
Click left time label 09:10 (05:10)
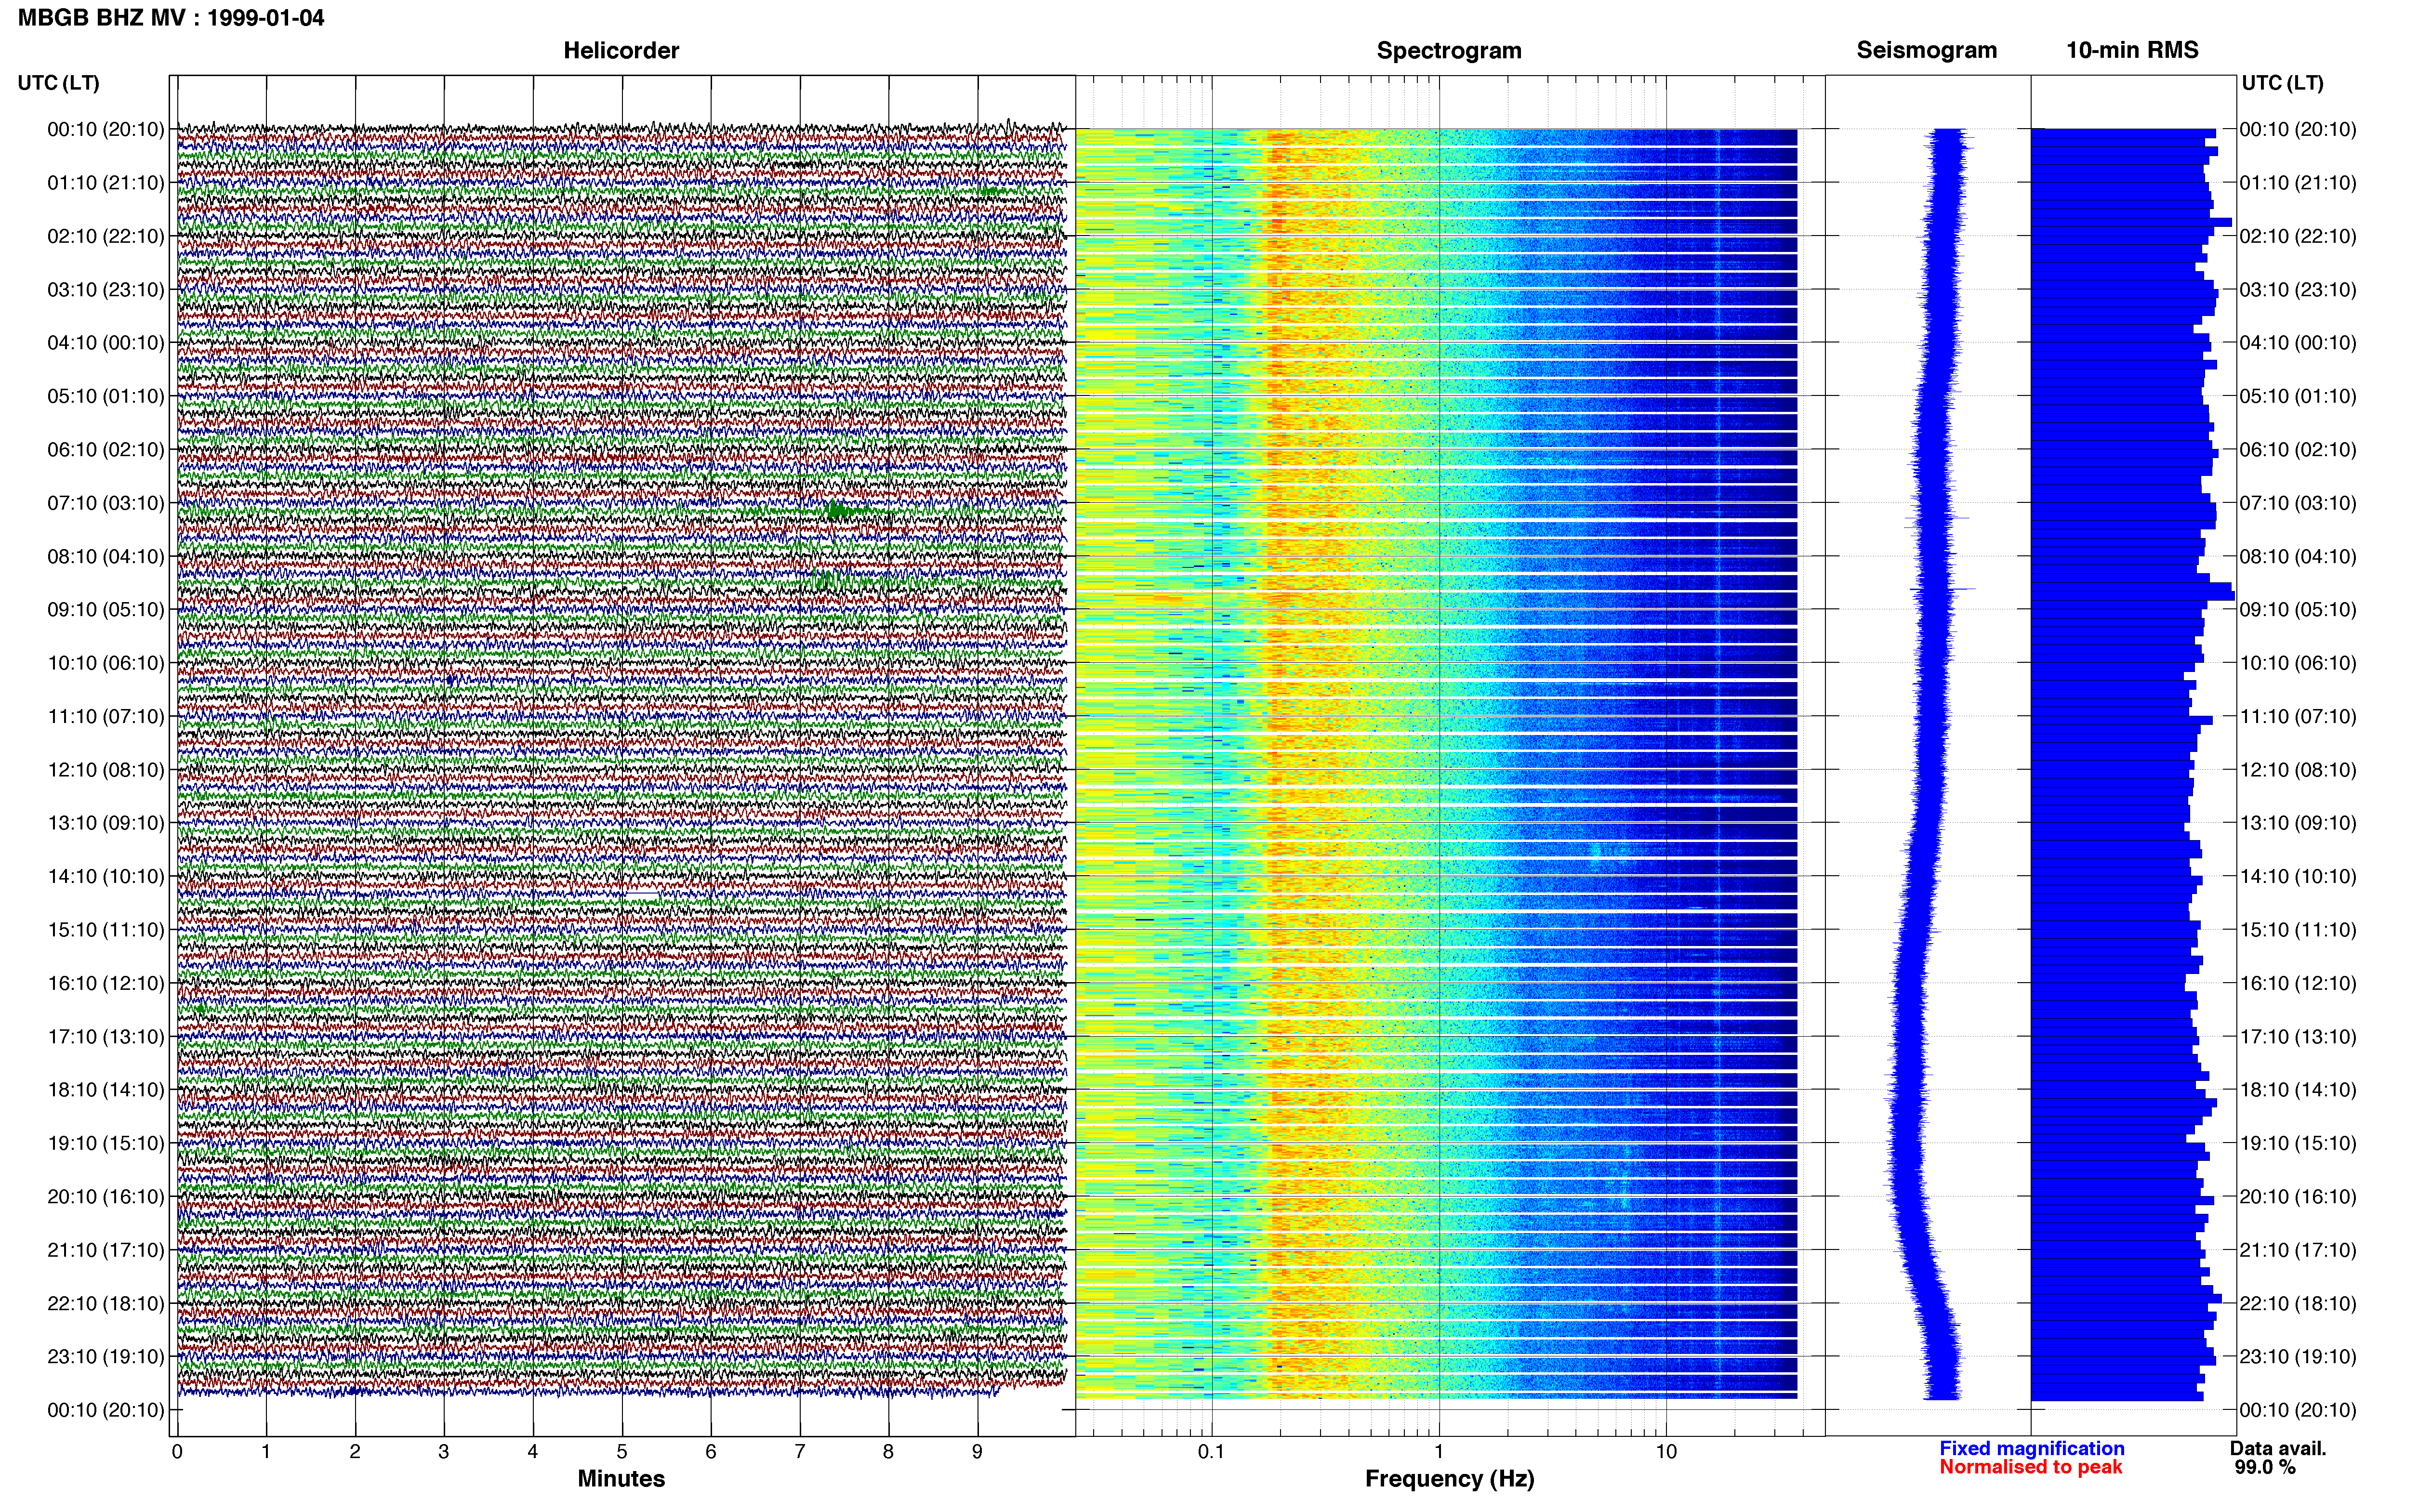pyautogui.click(x=106, y=610)
